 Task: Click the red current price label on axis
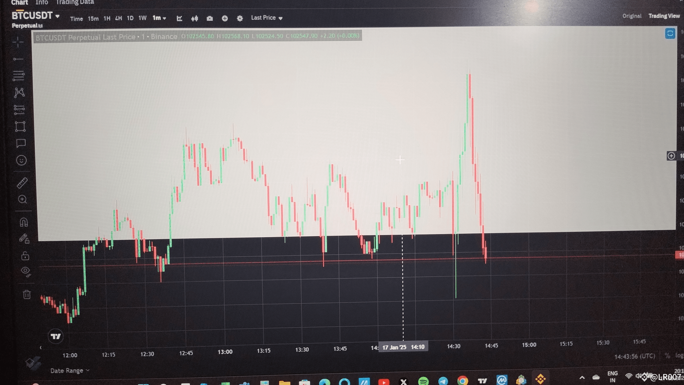tap(680, 255)
